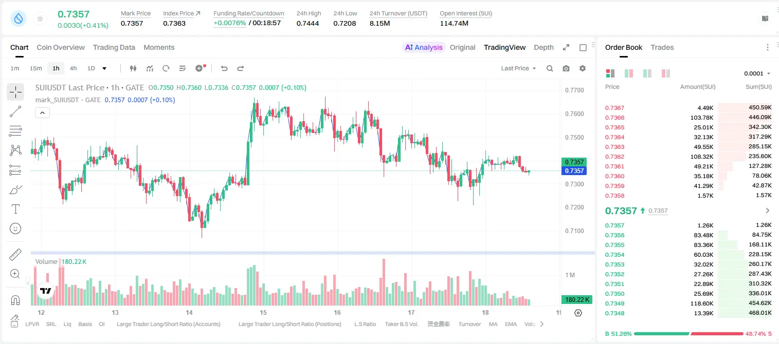Select the trend line drawing tool
The height and width of the screenshot is (344, 779).
point(15,111)
